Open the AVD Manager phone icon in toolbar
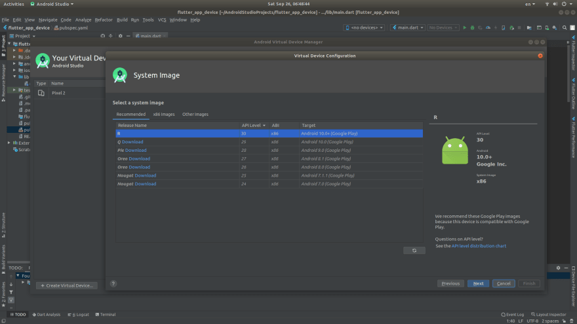 click(547, 27)
